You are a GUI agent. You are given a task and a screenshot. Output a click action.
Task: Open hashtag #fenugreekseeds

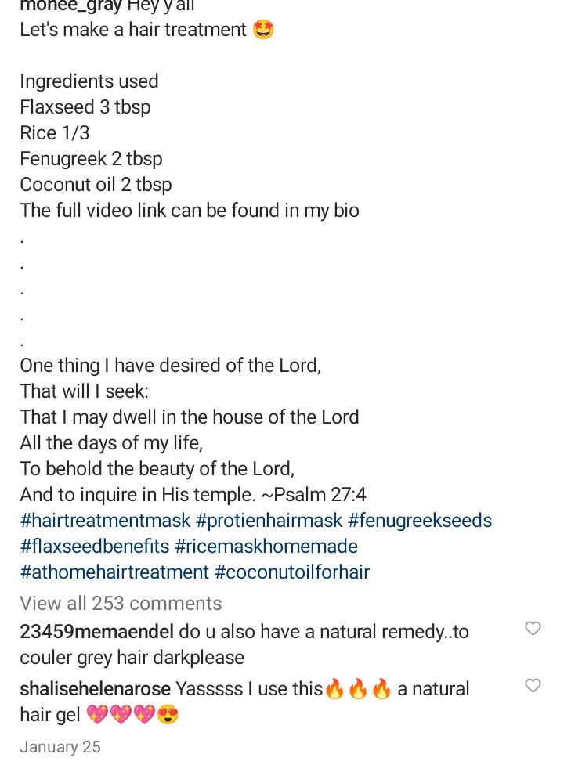coord(420,521)
